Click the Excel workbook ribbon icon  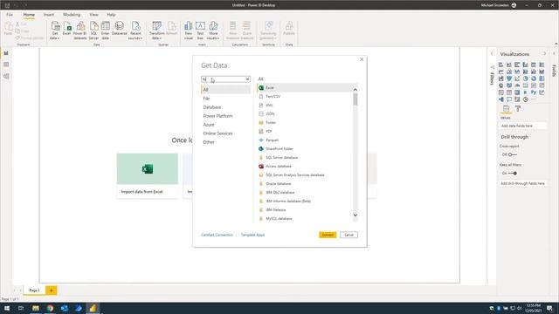point(66,29)
